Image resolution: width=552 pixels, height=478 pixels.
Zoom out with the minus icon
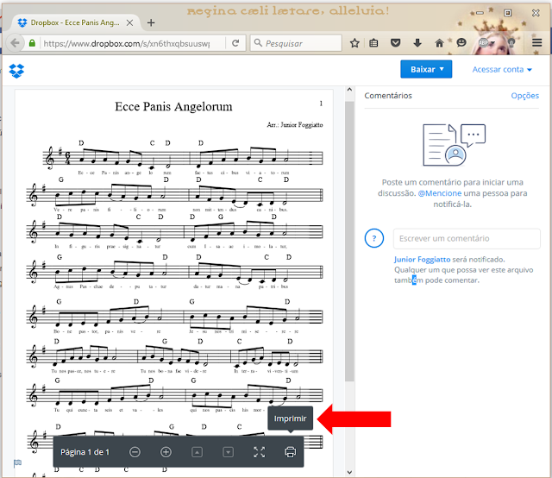135,452
